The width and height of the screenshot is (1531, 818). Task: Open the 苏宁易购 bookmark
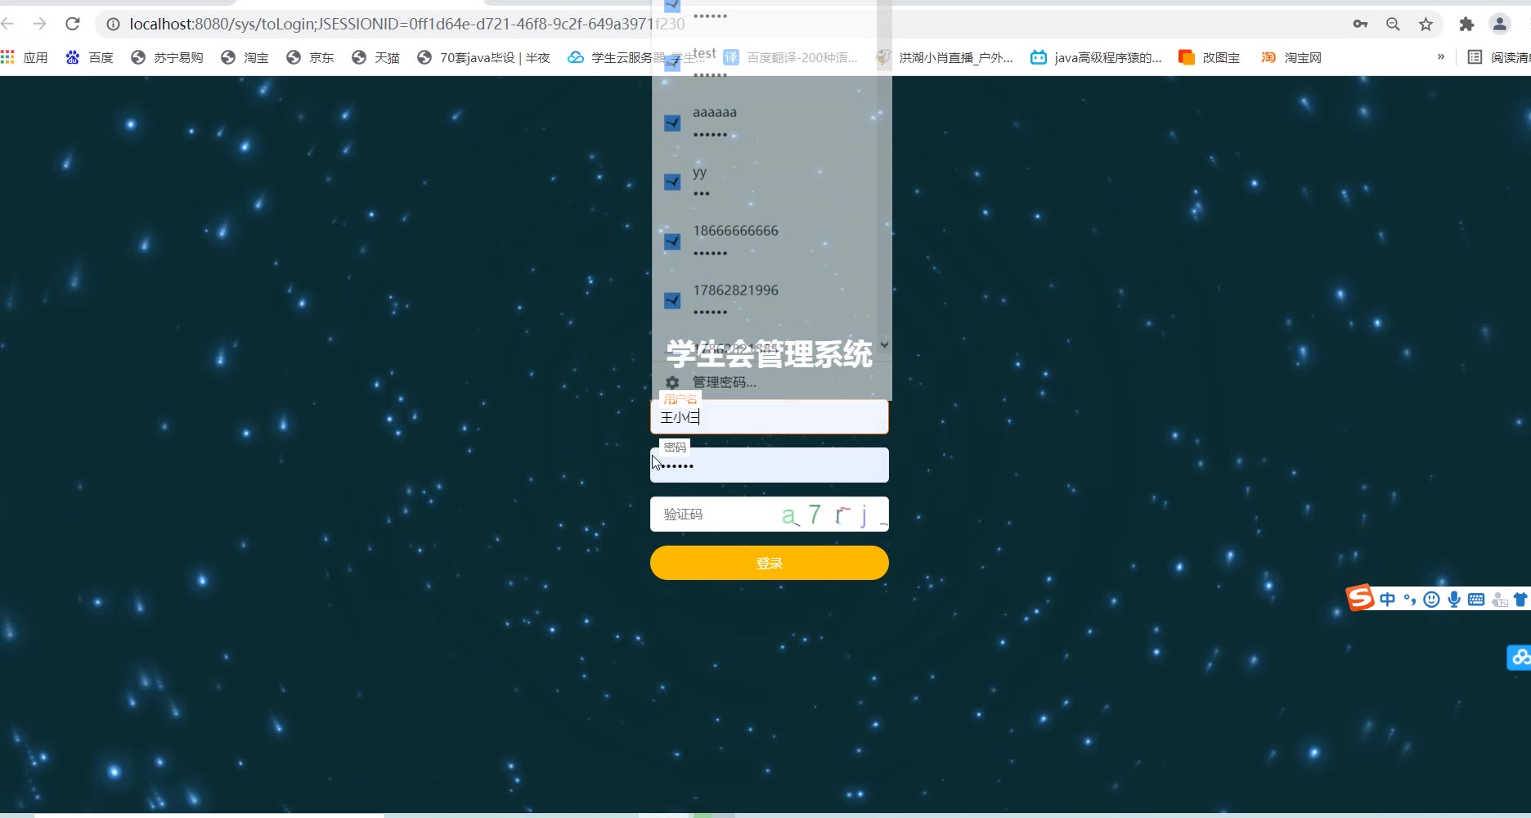point(167,57)
